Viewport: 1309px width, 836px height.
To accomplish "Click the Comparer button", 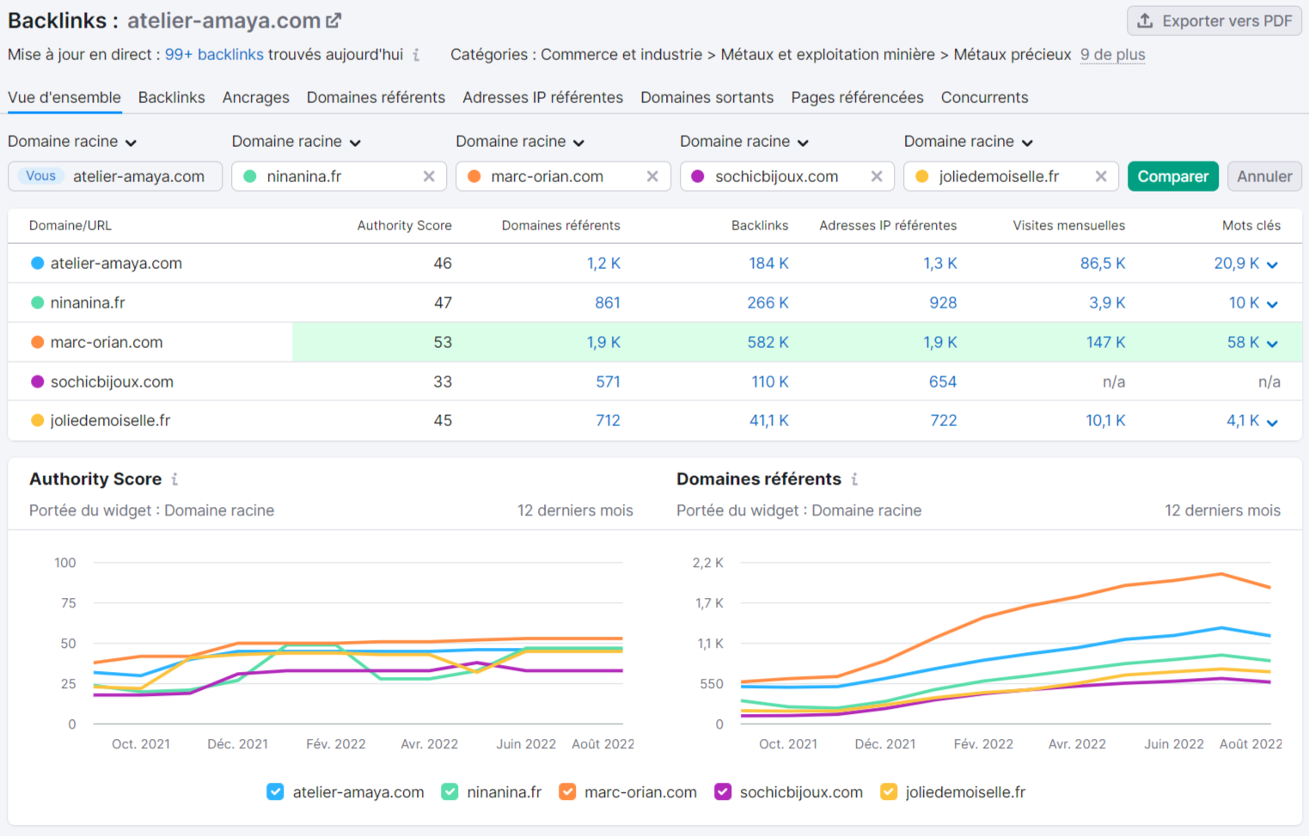I will click(x=1173, y=176).
